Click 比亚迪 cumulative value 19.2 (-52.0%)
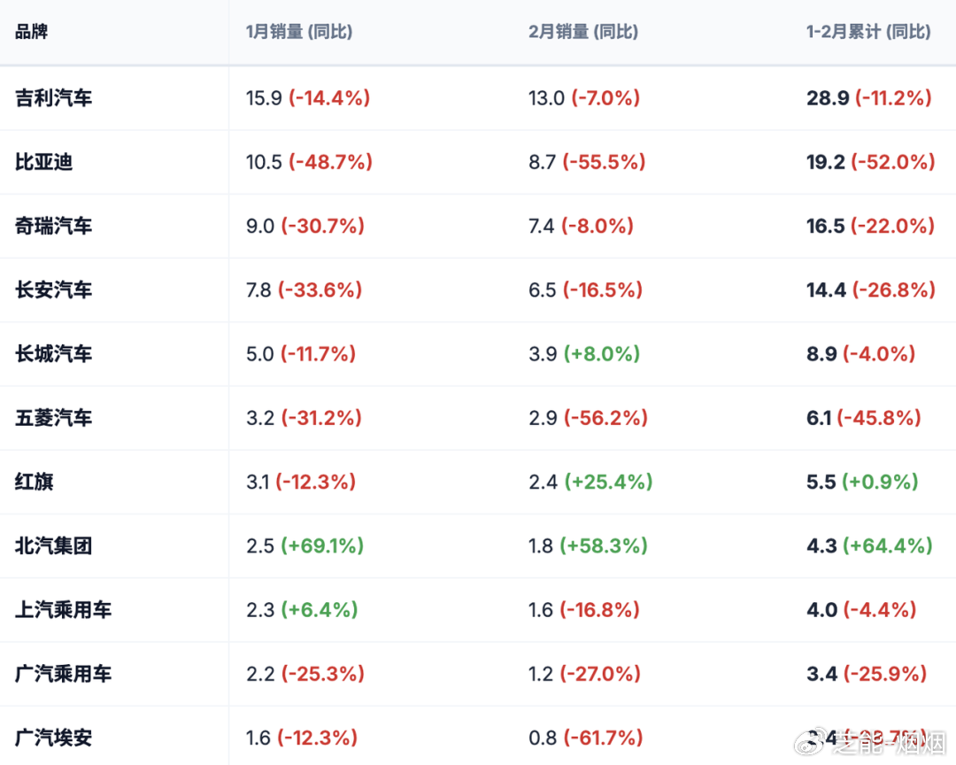The width and height of the screenshot is (956, 765). pos(871,162)
